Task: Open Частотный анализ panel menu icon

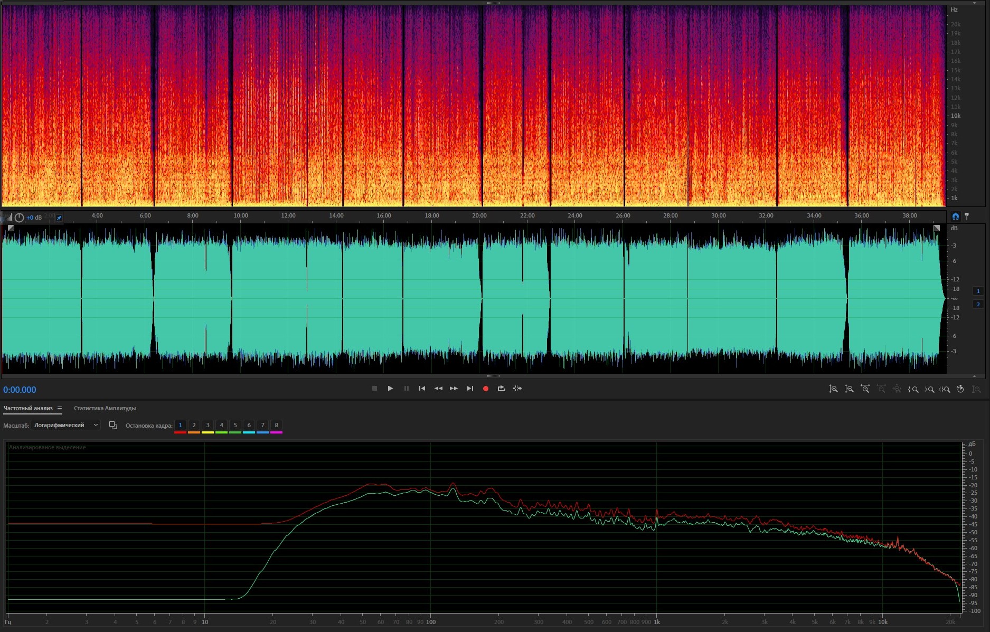Action: tap(60, 408)
